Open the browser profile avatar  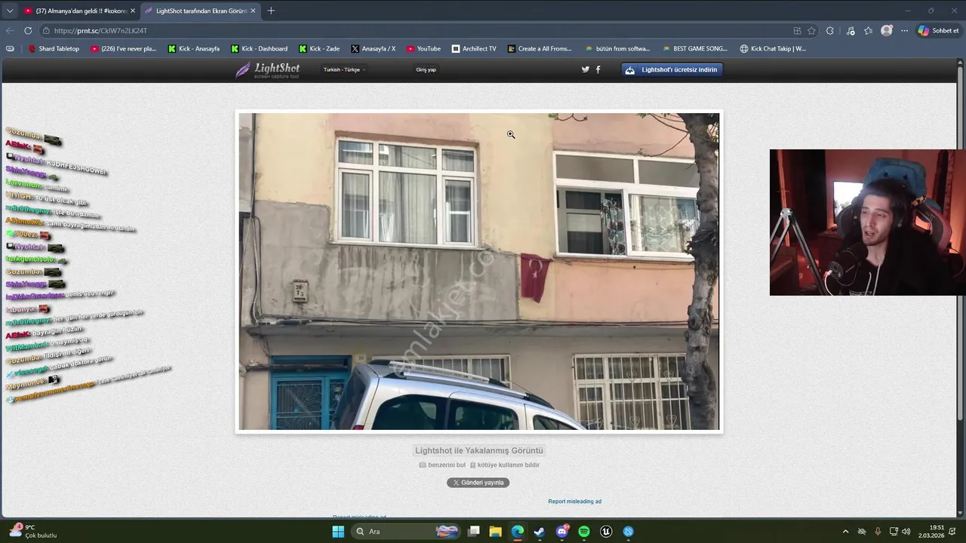887,31
